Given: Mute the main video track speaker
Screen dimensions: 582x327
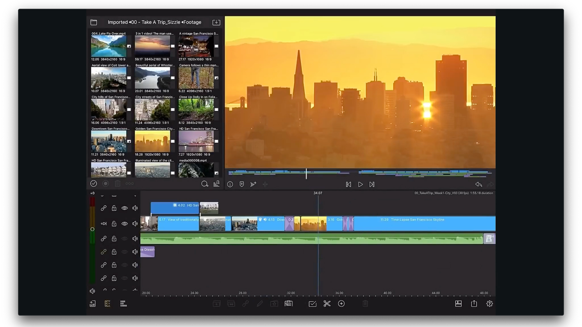Looking at the screenshot, I should (135, 224).
